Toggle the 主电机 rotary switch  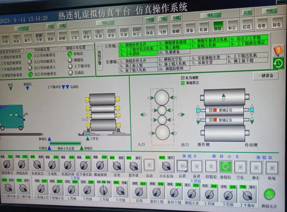(x=52, y=166)
